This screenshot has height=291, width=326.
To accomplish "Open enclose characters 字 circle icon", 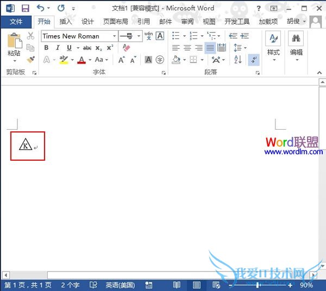I will [160, 60].
